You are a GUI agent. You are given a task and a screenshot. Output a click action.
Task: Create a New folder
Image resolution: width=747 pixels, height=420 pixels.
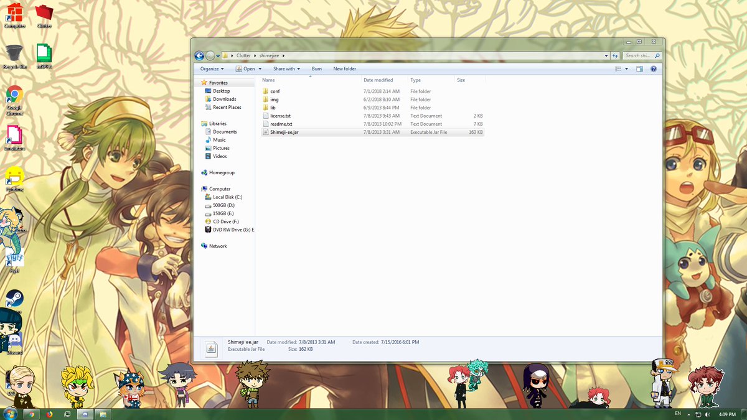click(345, 69)
